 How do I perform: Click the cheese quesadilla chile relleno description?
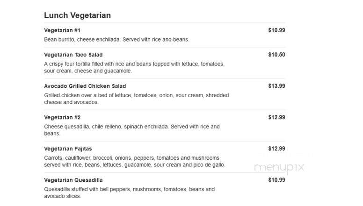(132, 130)
